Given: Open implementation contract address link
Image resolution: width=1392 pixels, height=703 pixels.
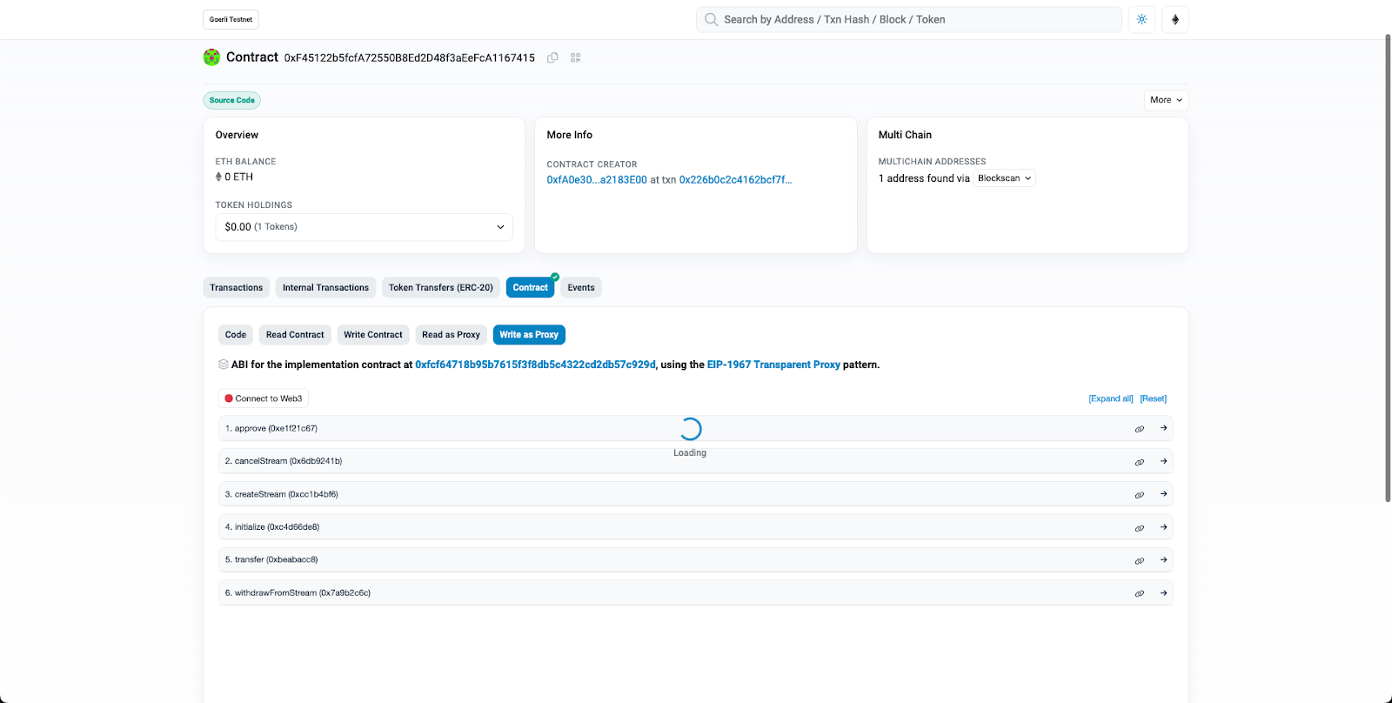Looking at the screenshot, I should pyautogui.click(x=535, y=365).
